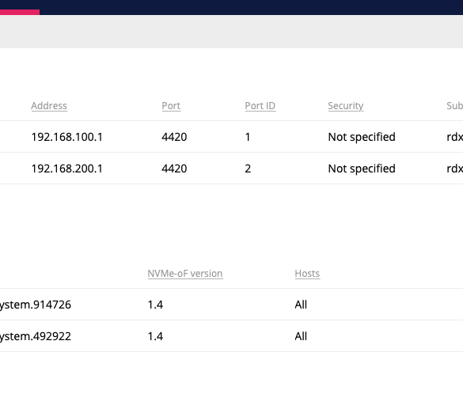Select the 192.168.200.1 address cell
Viewport: 463px width, 409px height.
coord(67,169)
